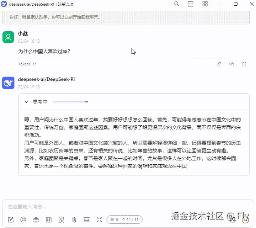Click the default assistant greeting 你好，我是默认助手
The image size is (256, 228).
[x=55, y=17]
